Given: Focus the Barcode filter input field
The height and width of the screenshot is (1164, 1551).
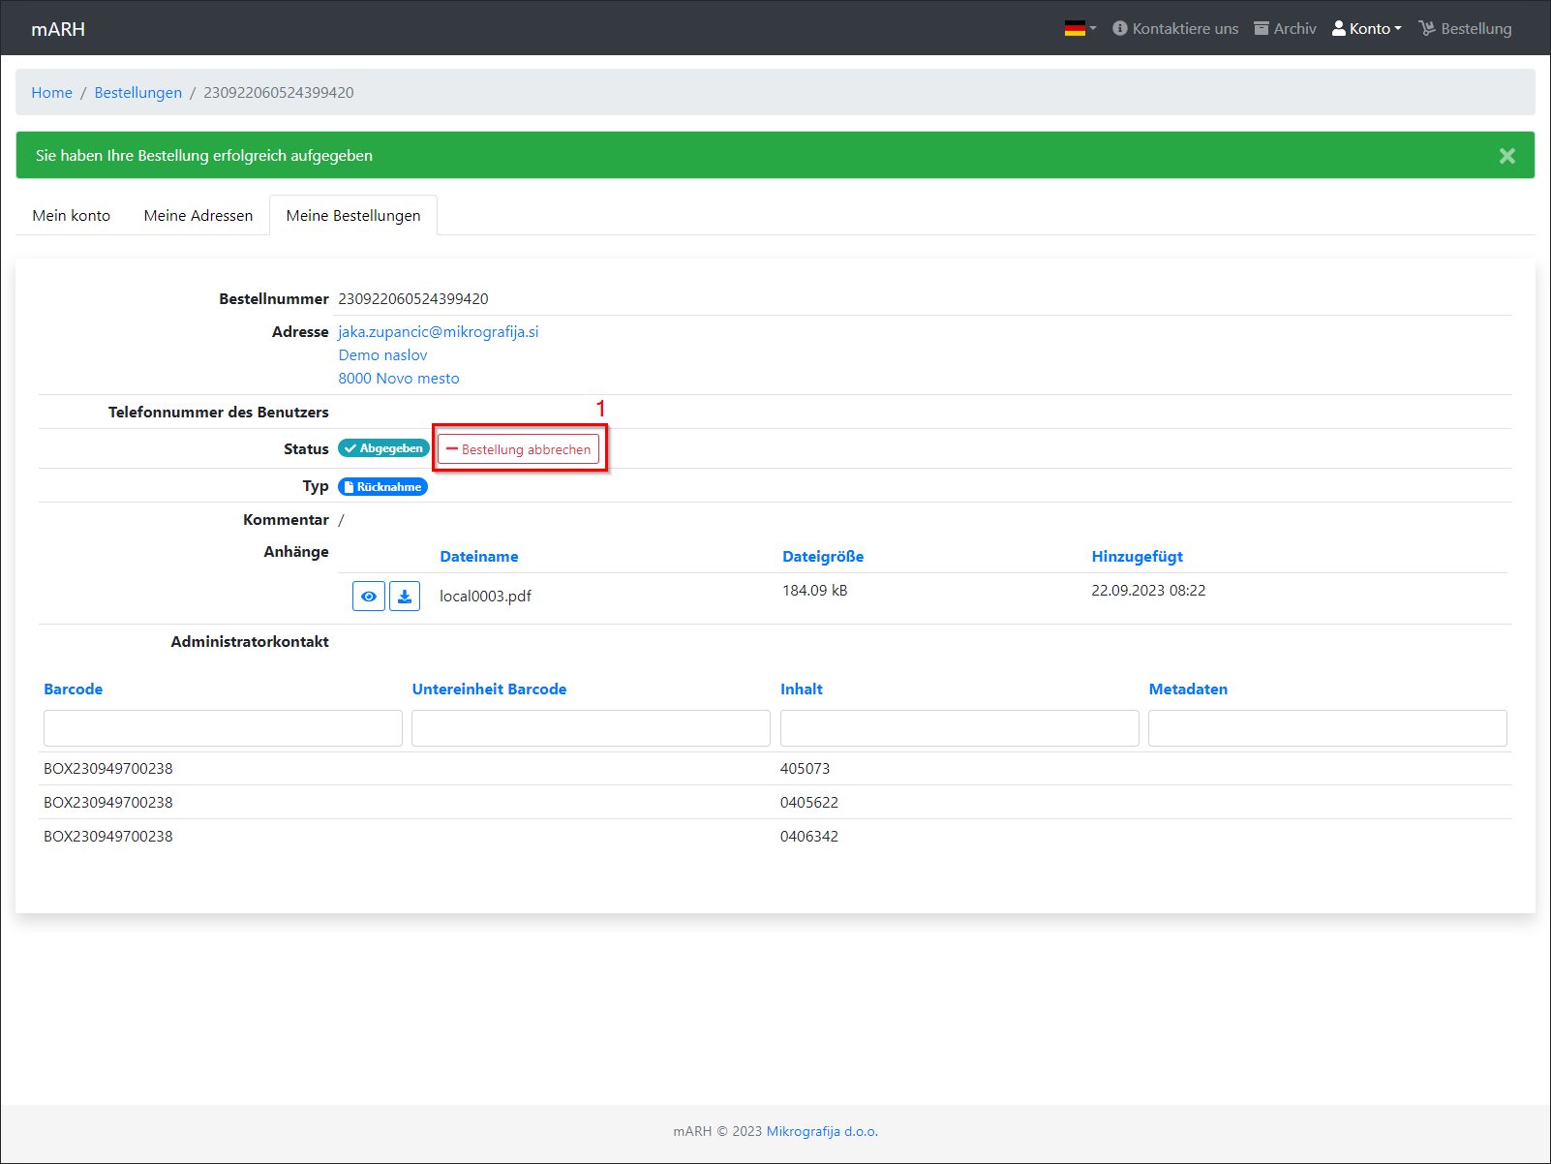Looking at the screenshot, I should point(223,728).
